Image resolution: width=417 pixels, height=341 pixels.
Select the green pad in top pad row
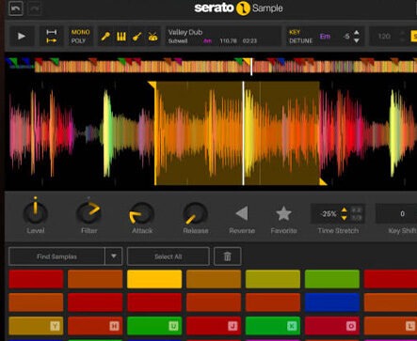coord(332,279)
